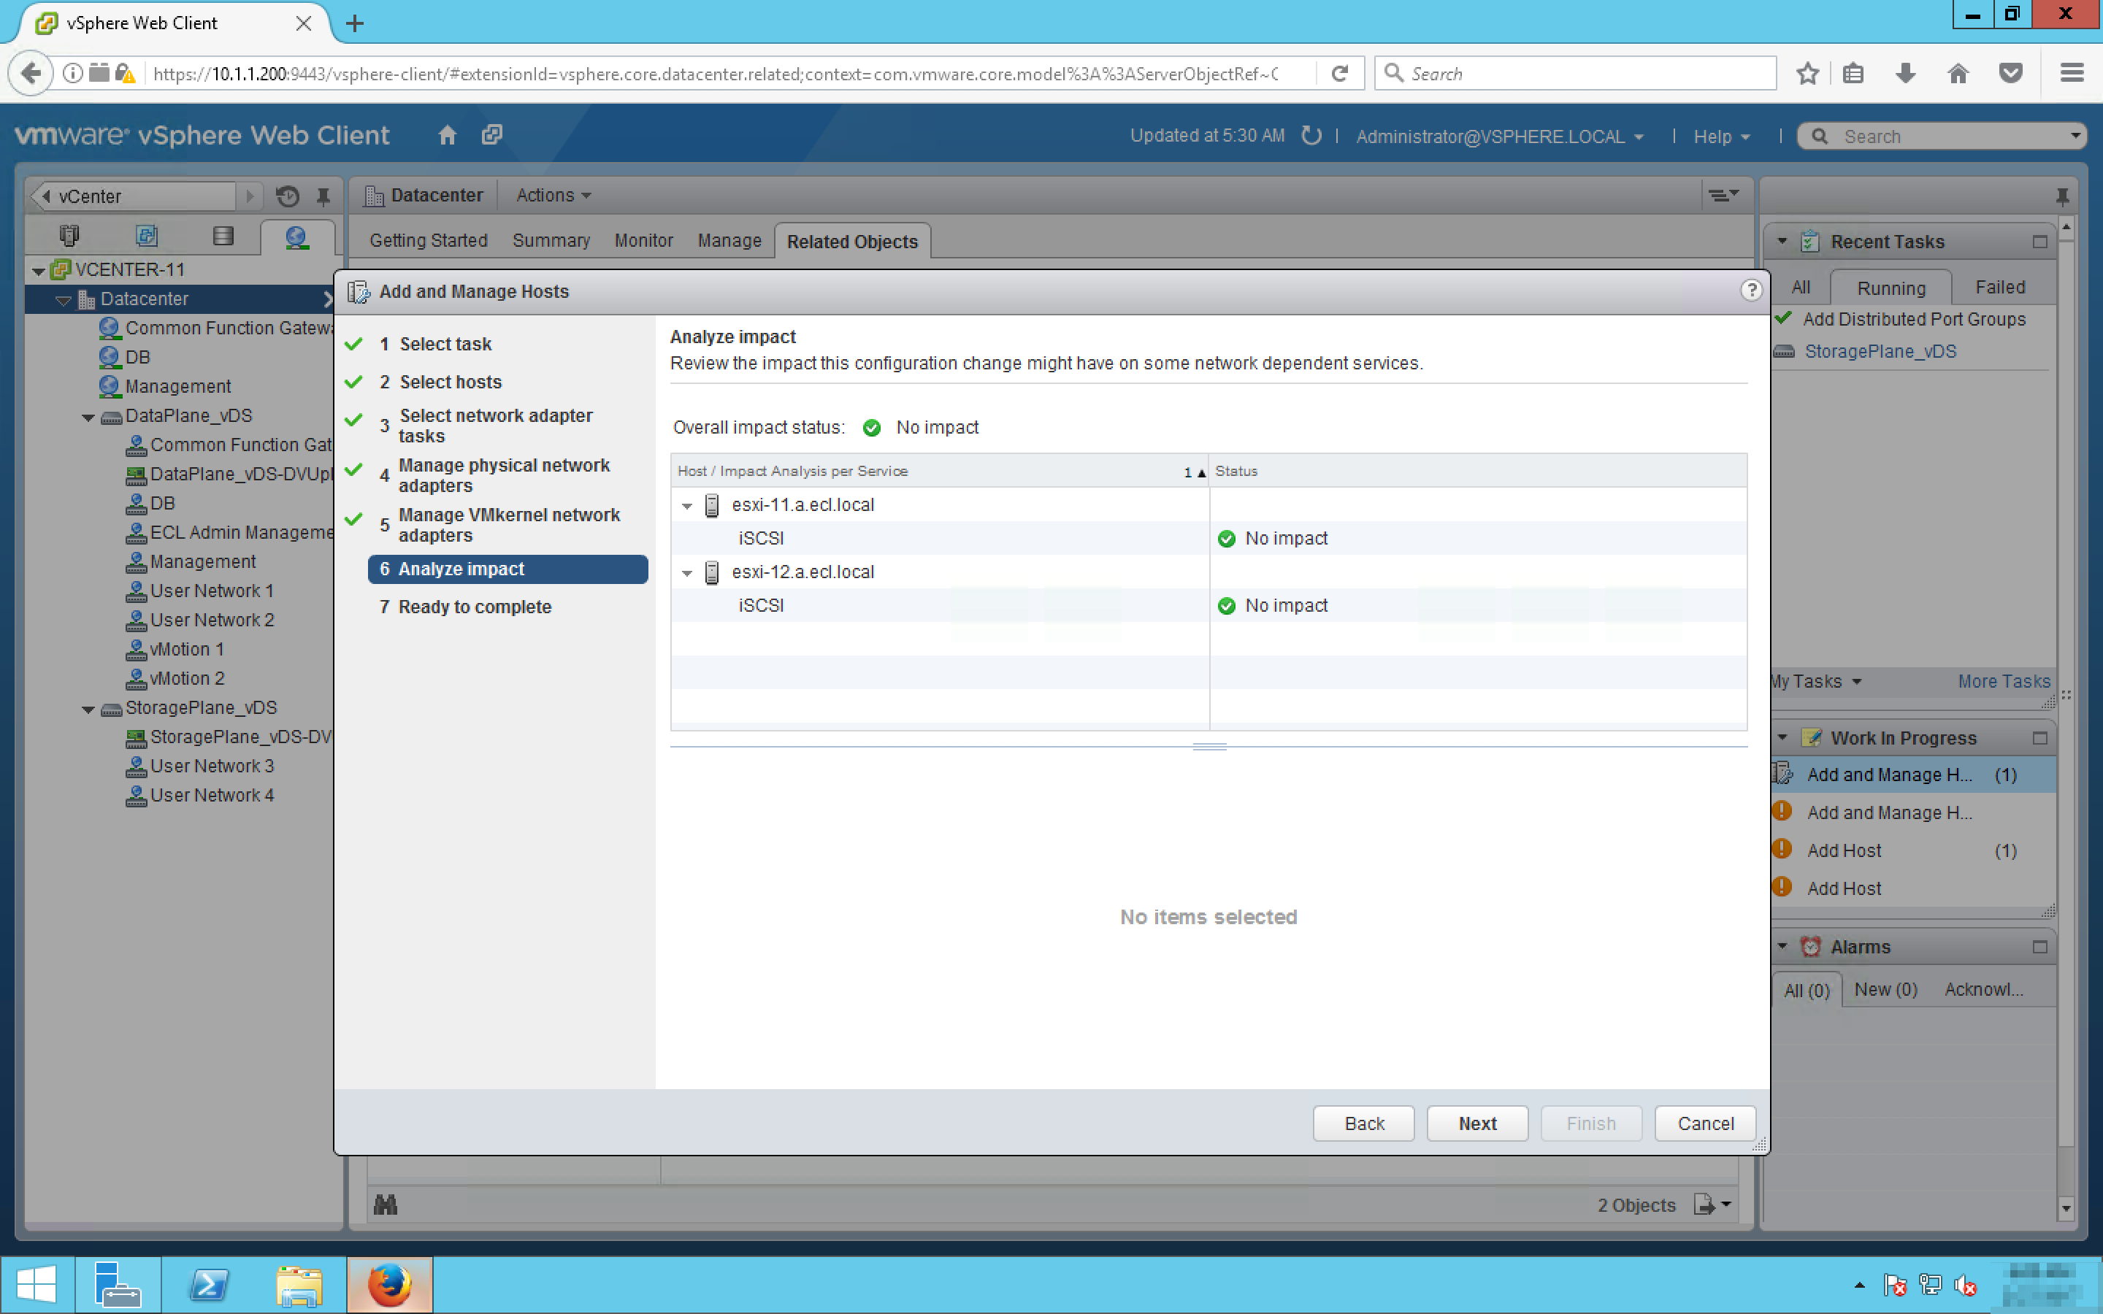Open the wizard help question mark icon
Image resolution: width=2103 pixels, height=1314 pixels.
tap(1750, 291)
